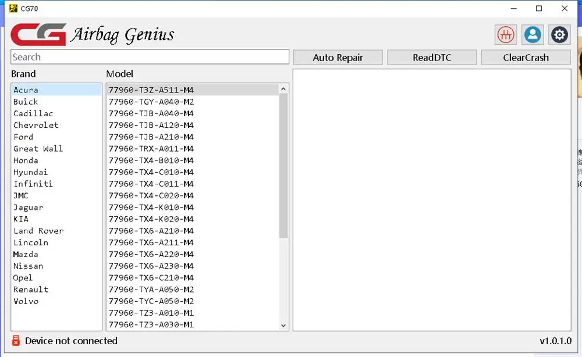
Task: Select Lincoln brand
Action: 56,242
